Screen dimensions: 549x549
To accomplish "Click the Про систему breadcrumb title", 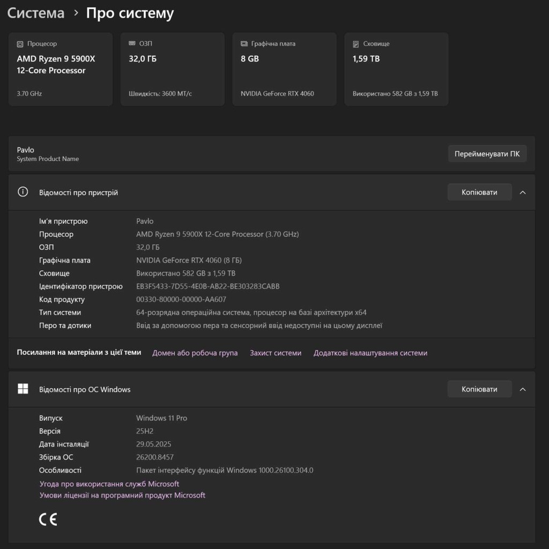I will pos(130,13).
